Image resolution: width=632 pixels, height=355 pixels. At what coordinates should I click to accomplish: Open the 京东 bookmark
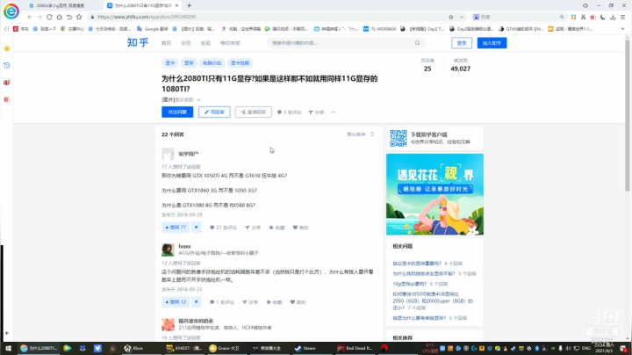click(21, 29)
